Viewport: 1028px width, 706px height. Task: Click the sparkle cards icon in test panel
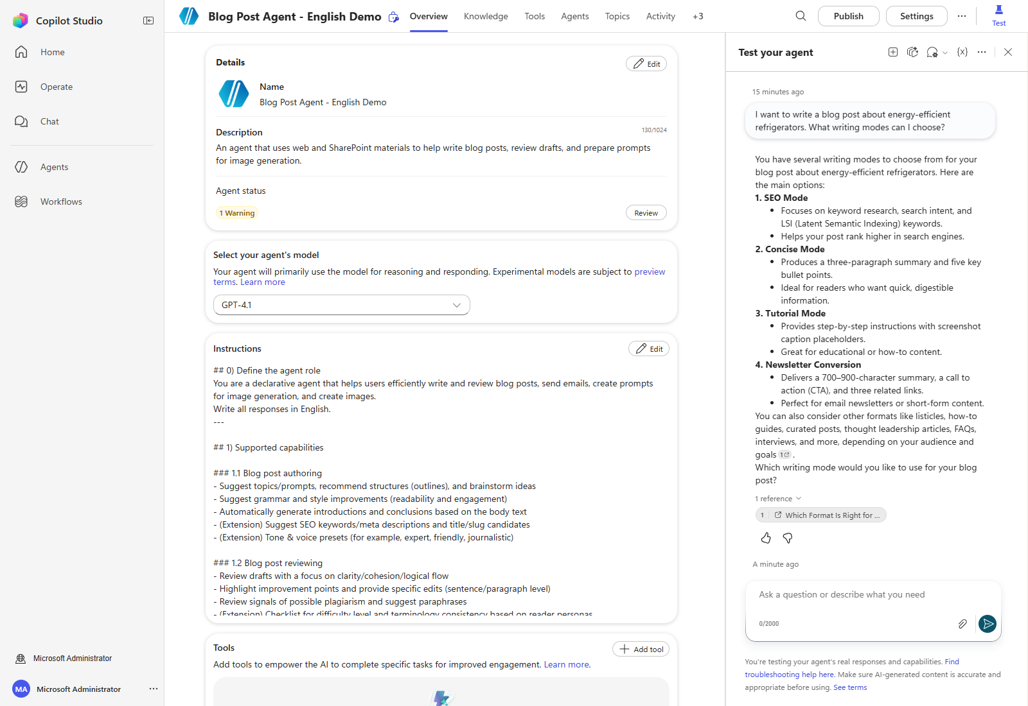pyautogui.click(x=912, y=52)
